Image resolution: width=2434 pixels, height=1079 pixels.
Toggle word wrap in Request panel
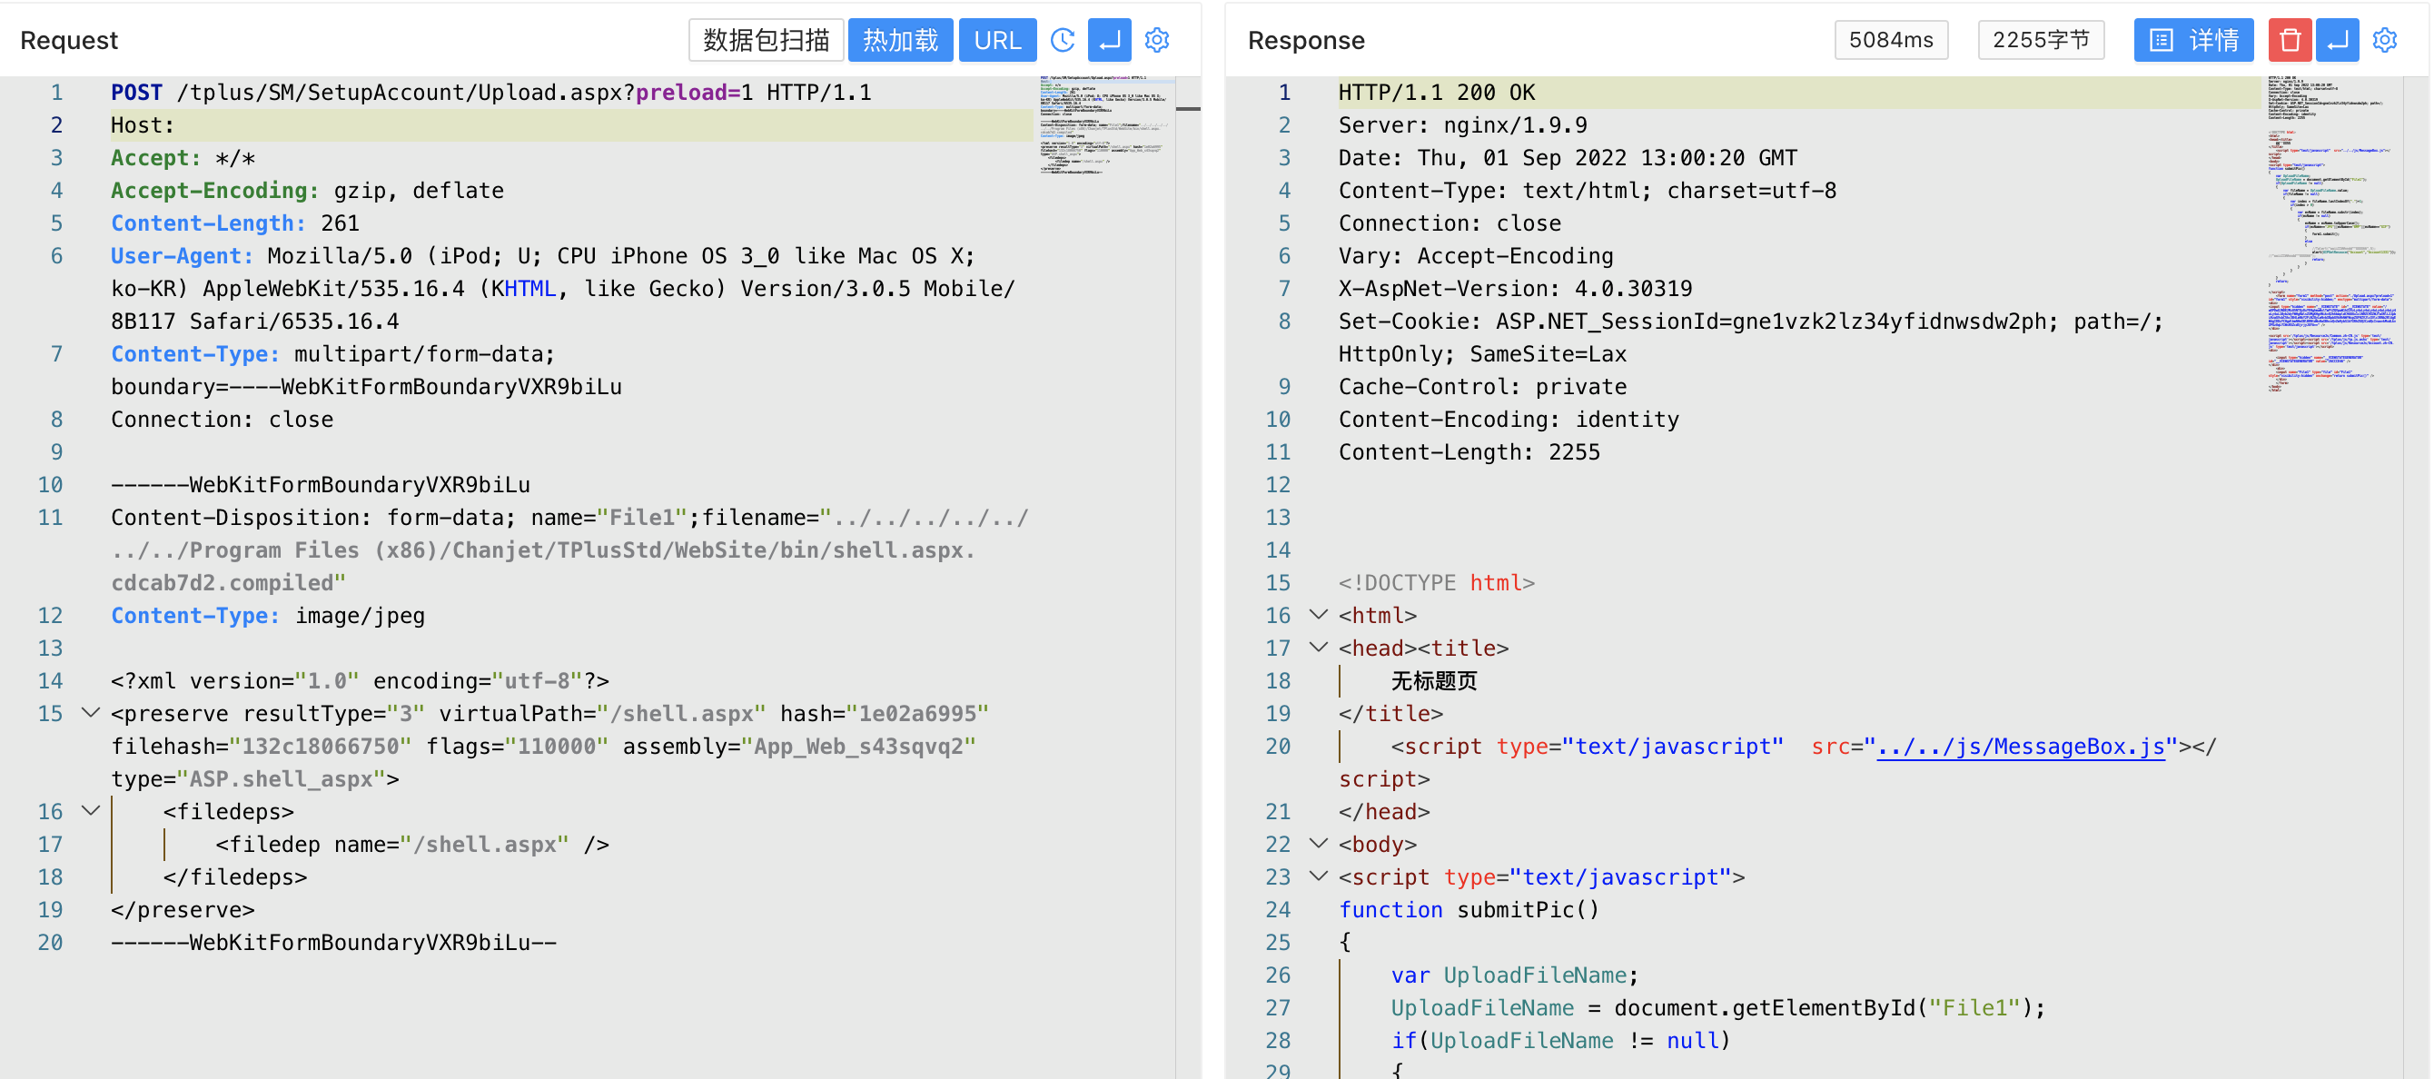coord(1109,40)
